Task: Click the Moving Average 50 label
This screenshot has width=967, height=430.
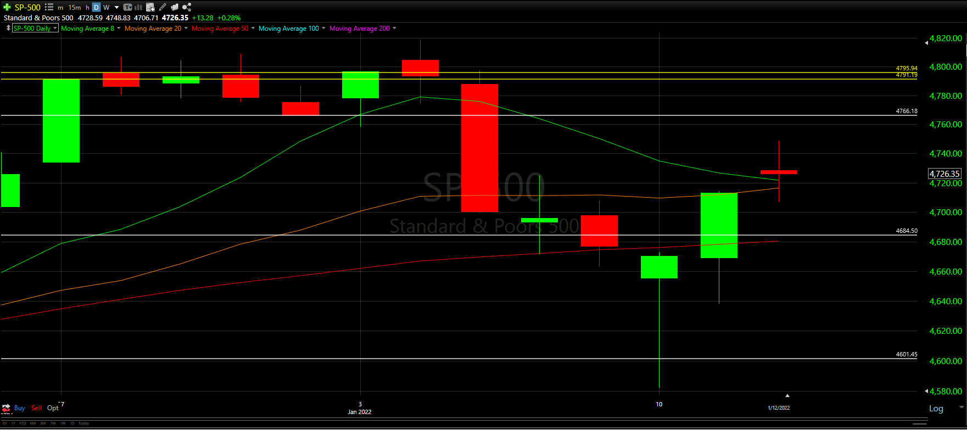Action: point(220,29)
